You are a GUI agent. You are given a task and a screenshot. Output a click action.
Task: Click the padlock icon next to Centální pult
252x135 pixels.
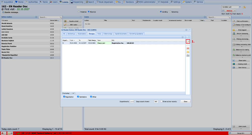pos(244,7)
